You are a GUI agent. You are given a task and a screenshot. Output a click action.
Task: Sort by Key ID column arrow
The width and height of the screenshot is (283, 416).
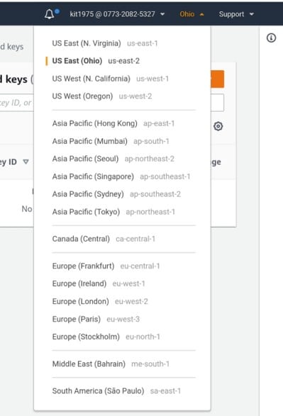pyautogui.click(x=26, y=162)
